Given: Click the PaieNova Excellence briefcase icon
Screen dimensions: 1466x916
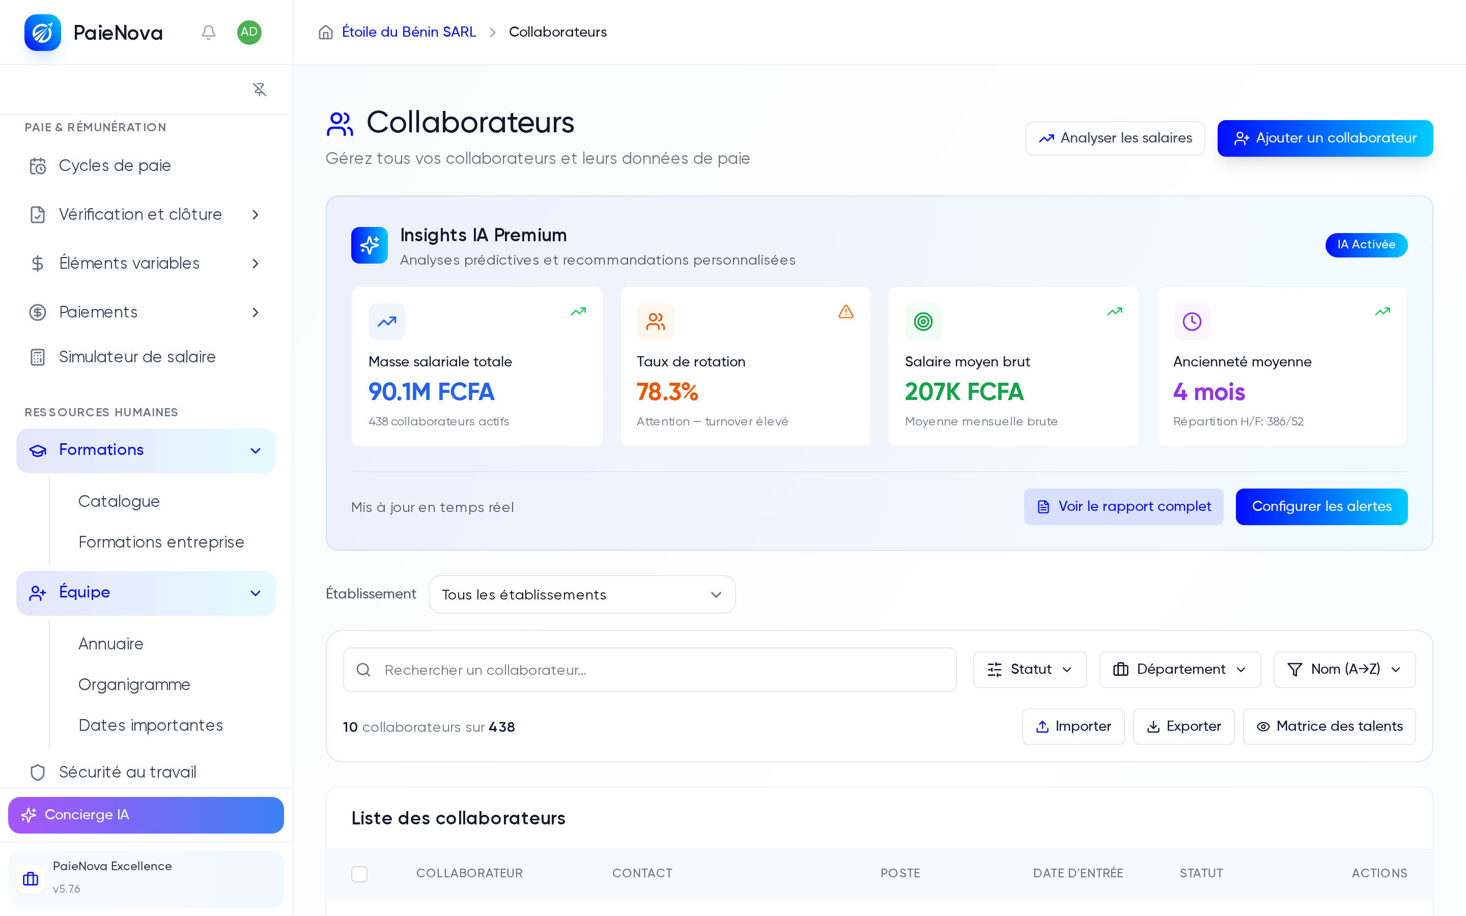Looking at the screenshot, I should [x=31, y=878].
